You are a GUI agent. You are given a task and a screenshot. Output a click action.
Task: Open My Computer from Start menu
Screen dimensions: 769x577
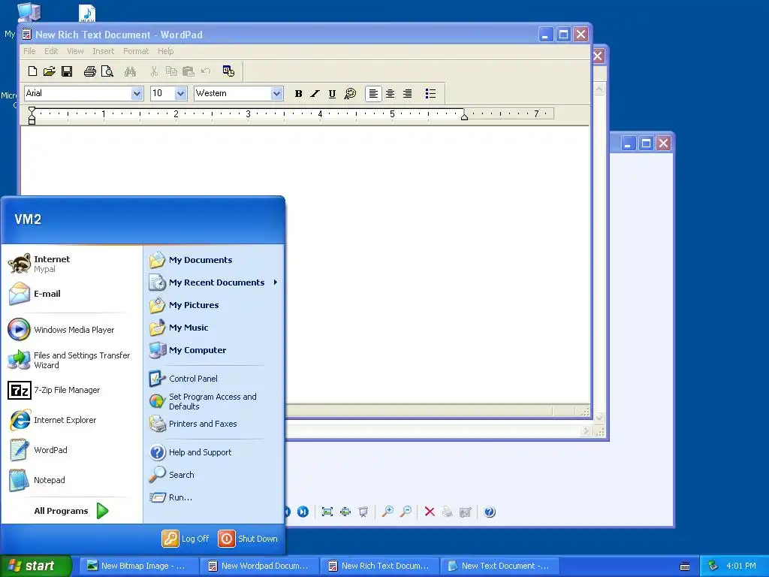[x=214, y=350]
